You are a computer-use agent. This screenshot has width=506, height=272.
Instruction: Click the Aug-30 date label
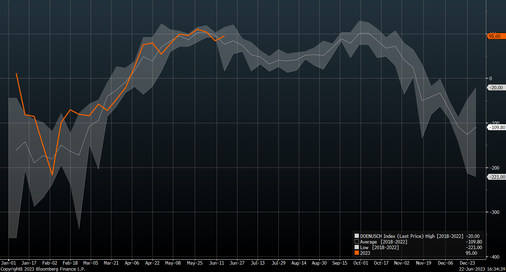coord(319,263)
